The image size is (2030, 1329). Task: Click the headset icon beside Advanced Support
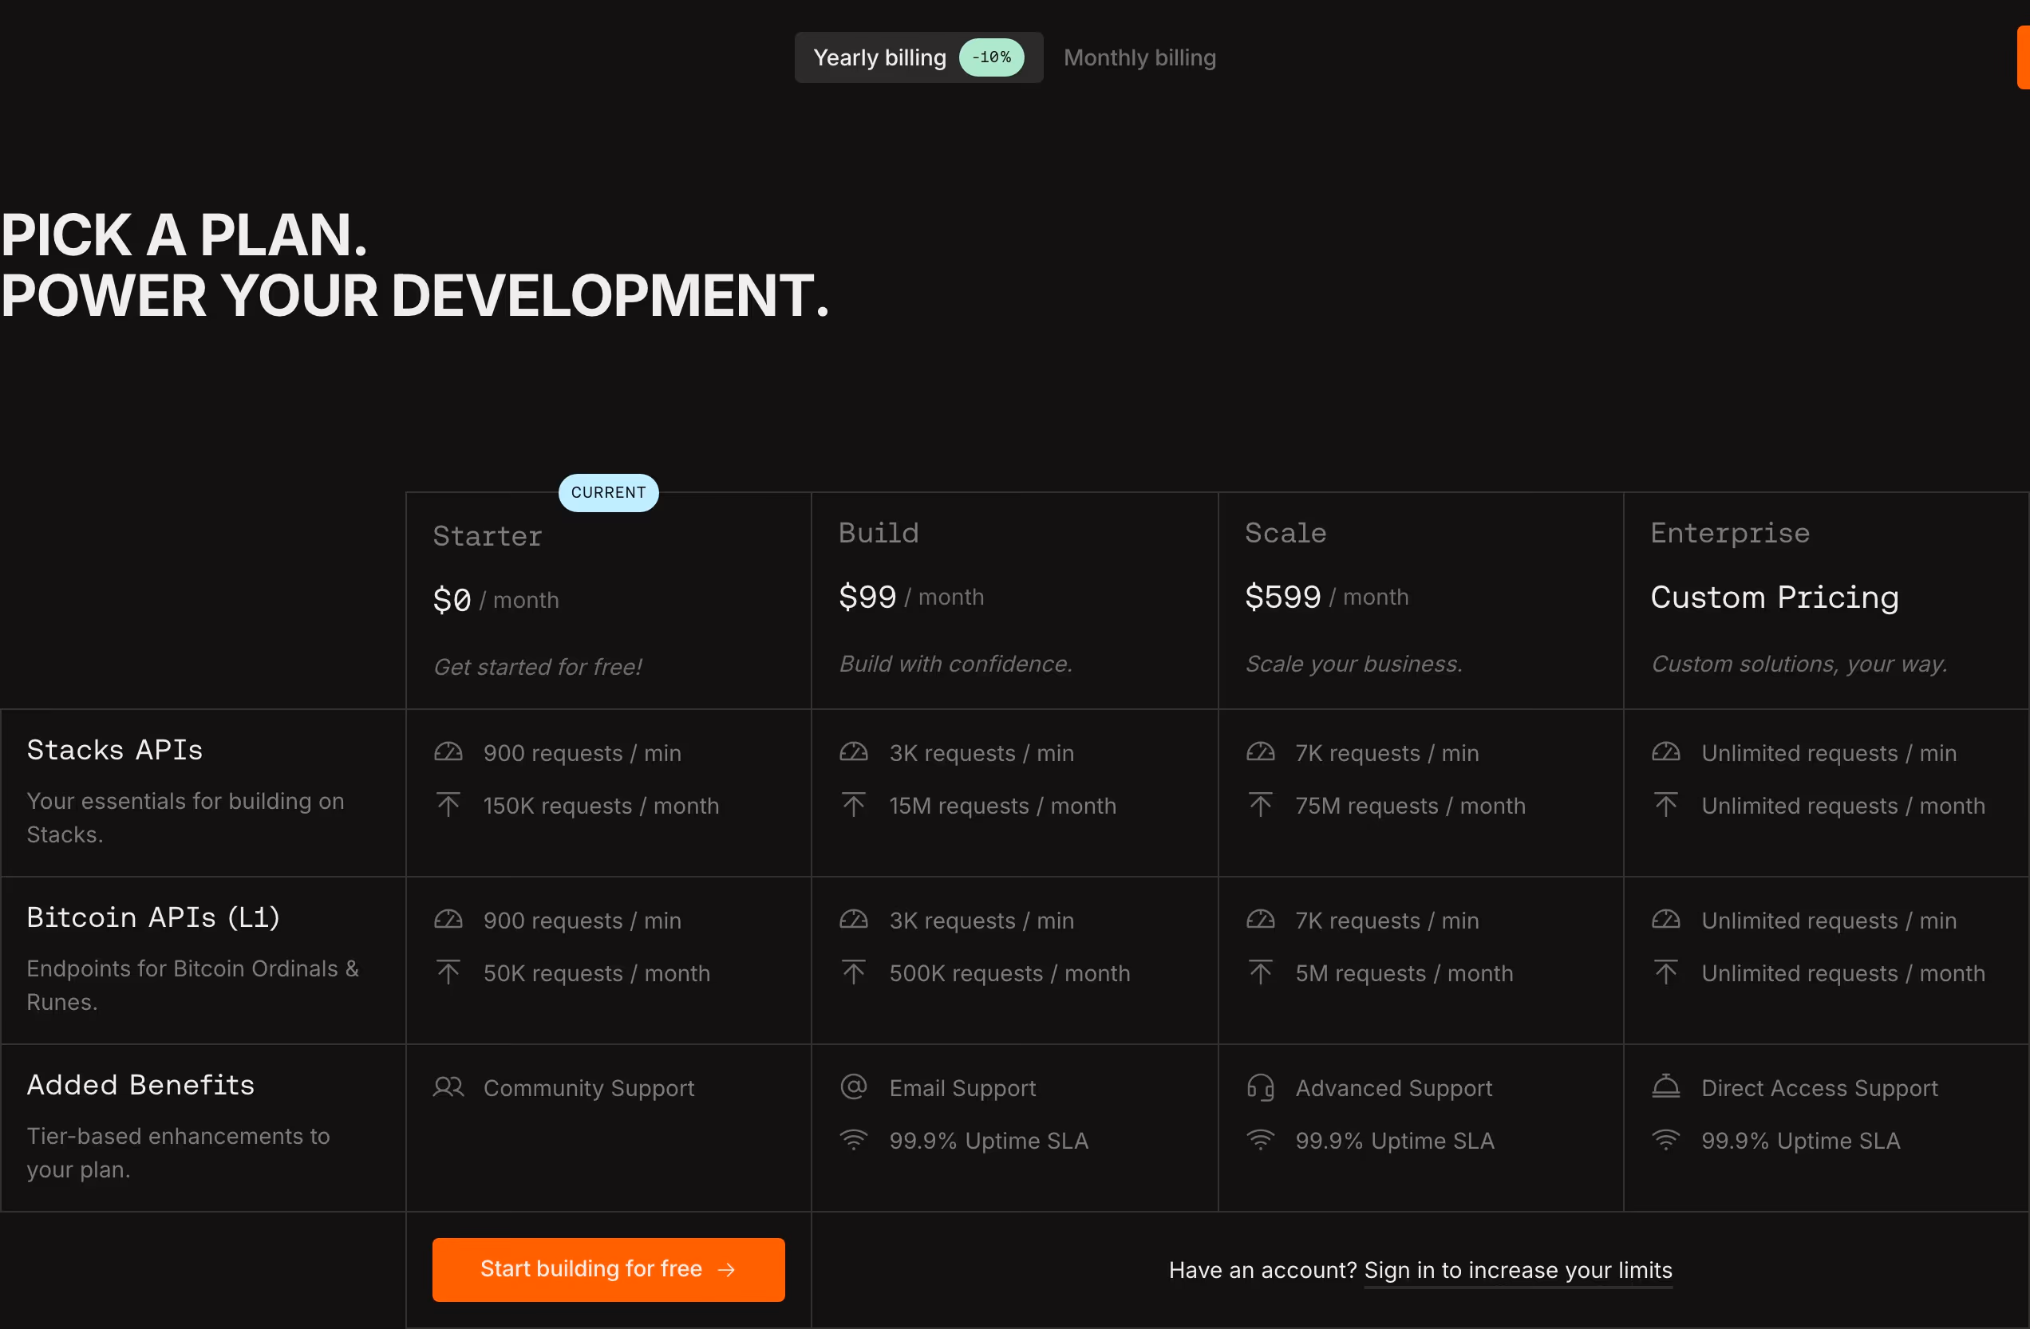(1260, 1087)
